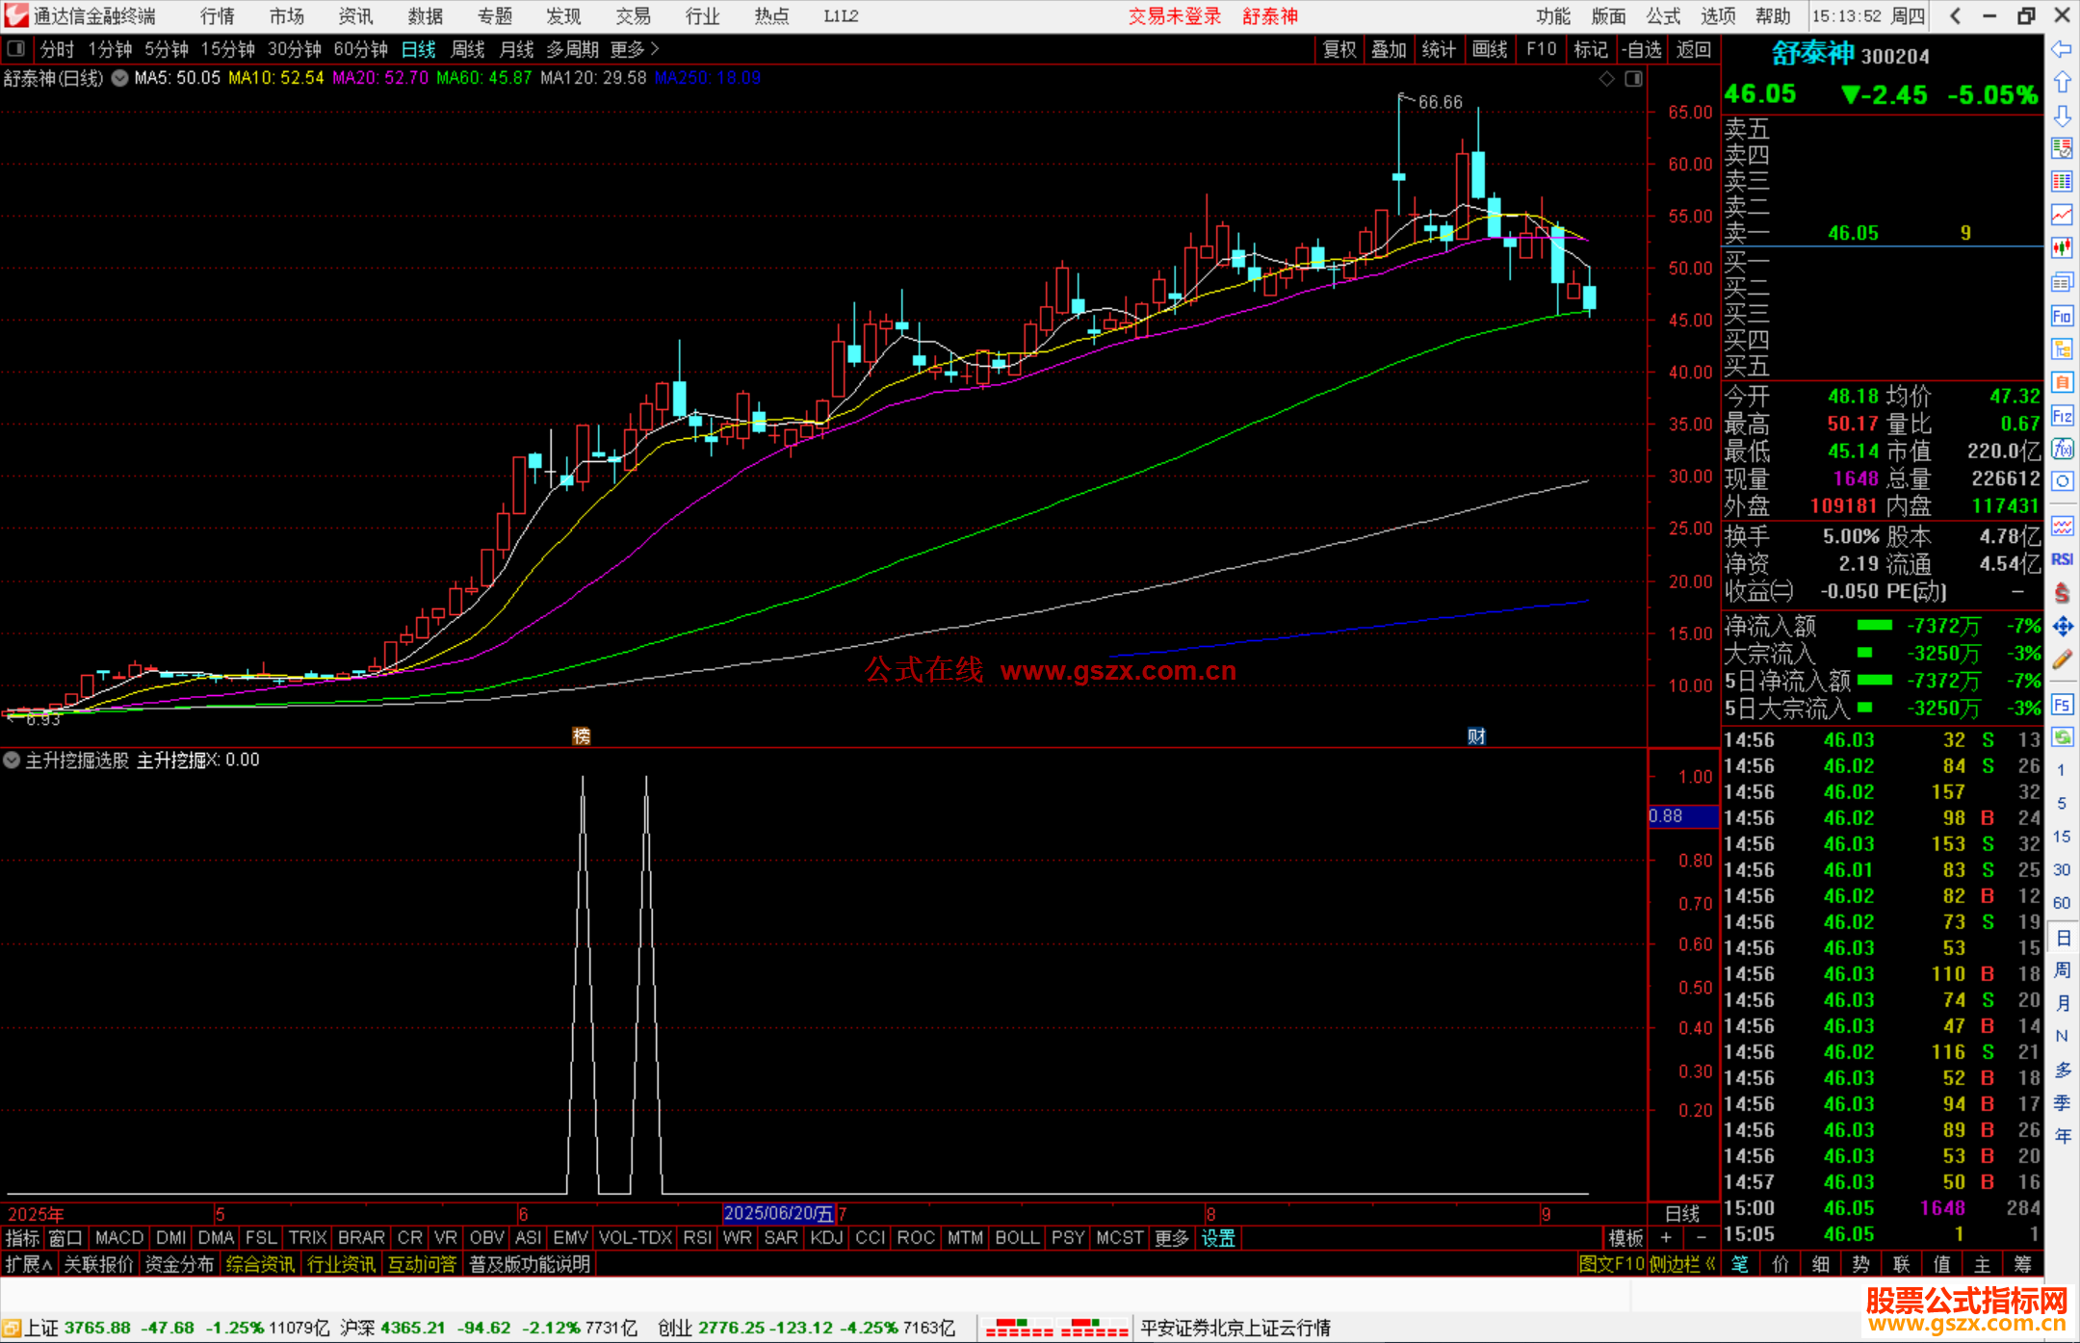Click the green refresh icon in sidebar
Screen dimensions: 2080x1343
click(2062, 737)
